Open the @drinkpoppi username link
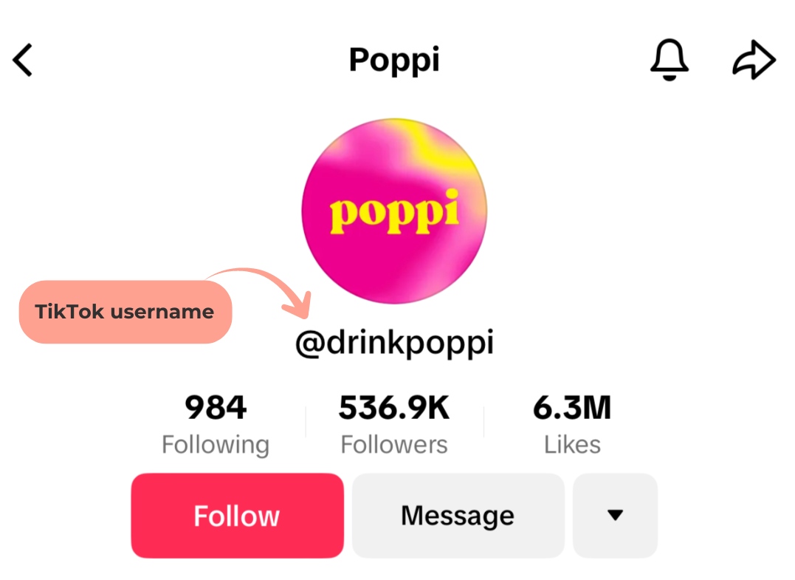The image size is (795, 580). pyautogui.click(x=396, y=341)
